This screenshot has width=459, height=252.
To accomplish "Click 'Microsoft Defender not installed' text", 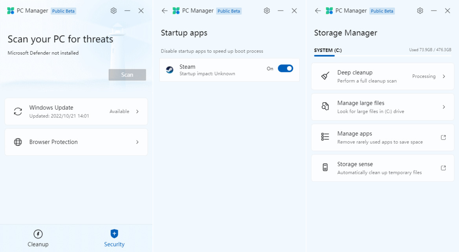I will (43, 53).
